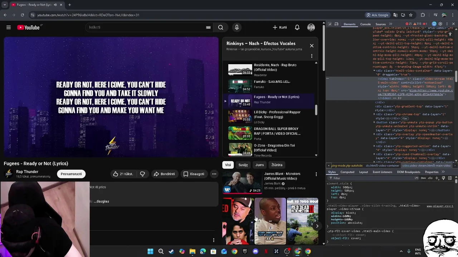Open the account avatar menu

coord(311,27)
